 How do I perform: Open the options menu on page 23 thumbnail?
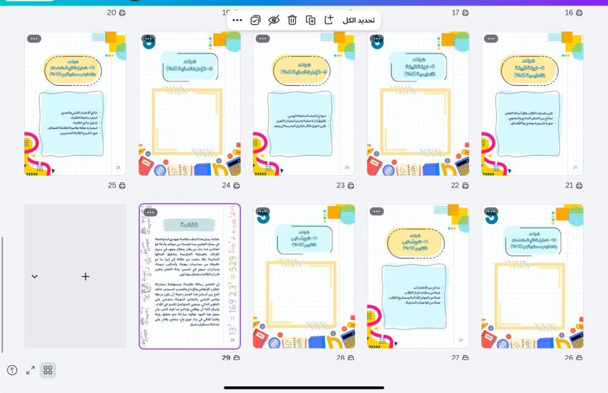263,39
